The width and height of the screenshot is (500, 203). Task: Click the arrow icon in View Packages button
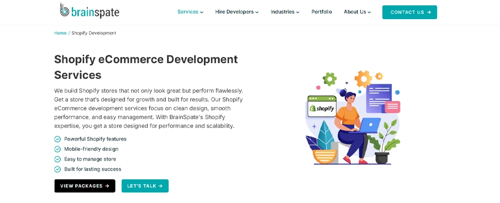(107, 186)
